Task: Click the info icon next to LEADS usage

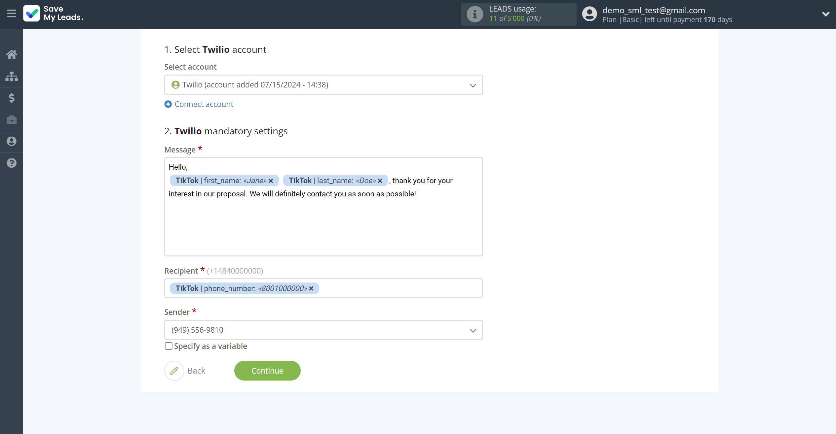Action: click(x=474, y=14)
